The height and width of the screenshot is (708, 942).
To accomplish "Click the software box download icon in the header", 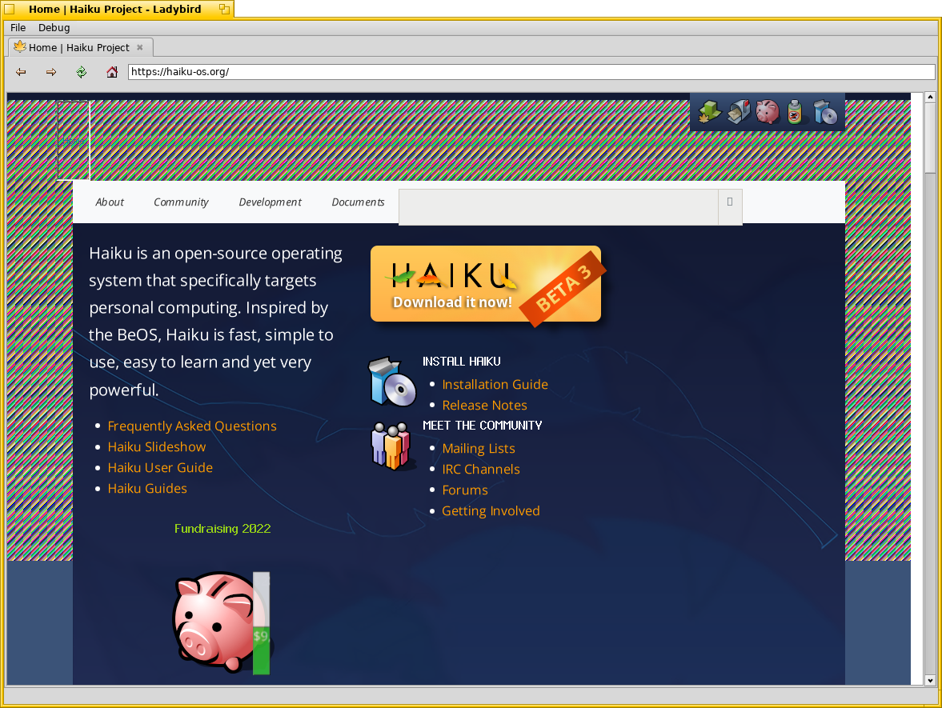I will pos(824,112).
